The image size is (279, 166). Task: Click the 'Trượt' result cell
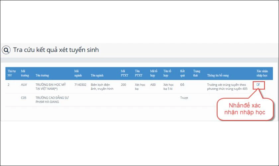[x=184, y=98]
